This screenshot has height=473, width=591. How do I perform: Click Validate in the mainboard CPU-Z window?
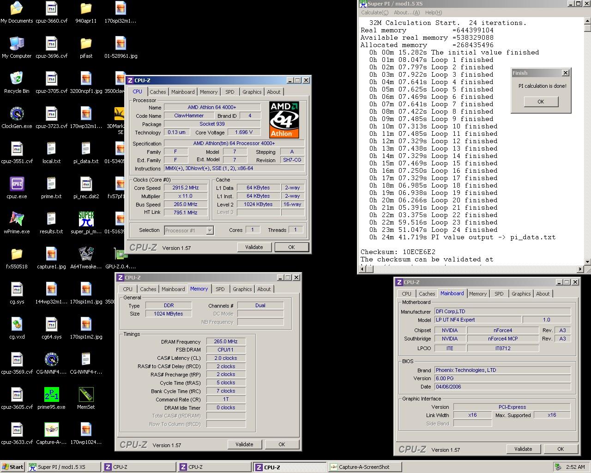(523, 449)
